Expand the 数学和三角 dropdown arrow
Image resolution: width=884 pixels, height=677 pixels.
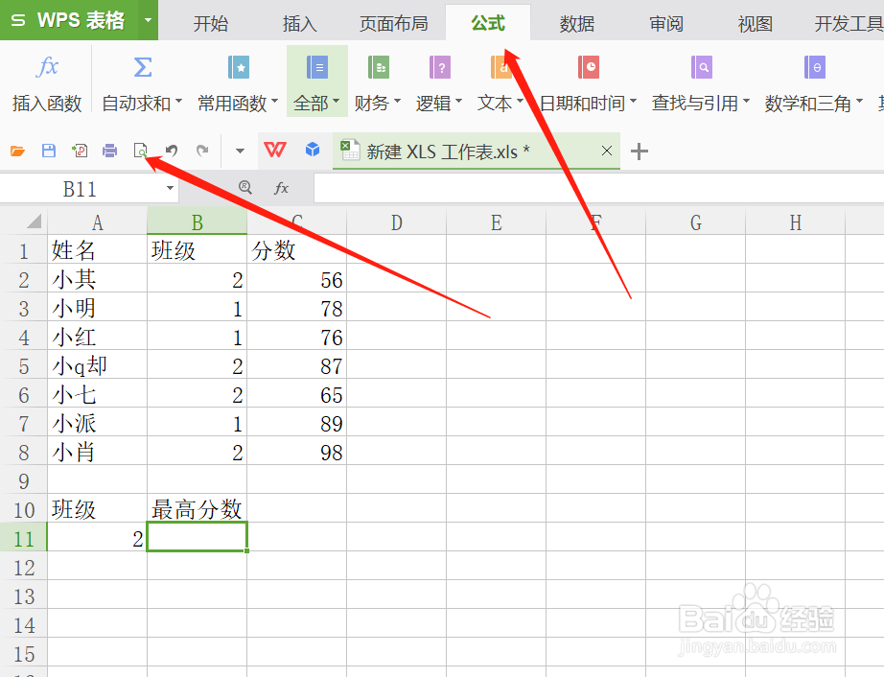[860, 102]
